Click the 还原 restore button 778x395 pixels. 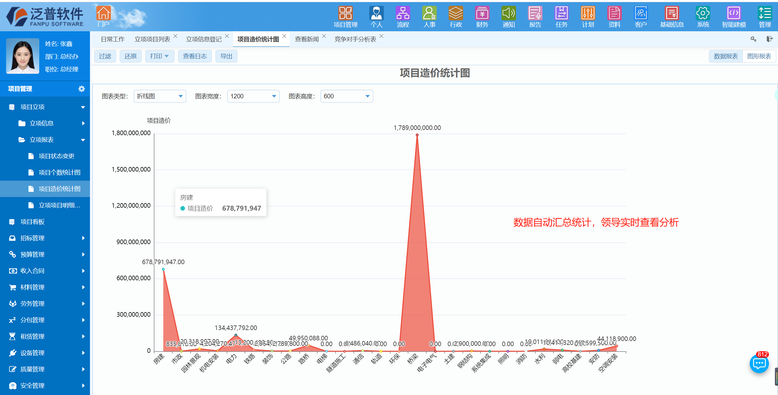click(x=130, y=56)
